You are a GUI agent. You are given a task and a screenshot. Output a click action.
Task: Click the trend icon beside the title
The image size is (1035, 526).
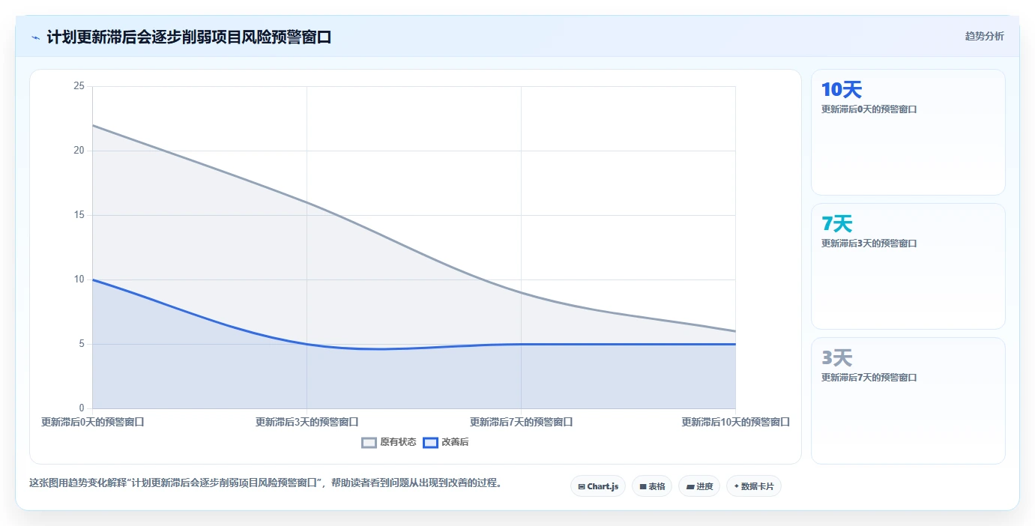35,37
